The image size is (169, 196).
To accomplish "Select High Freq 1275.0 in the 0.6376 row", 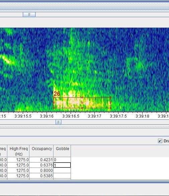I will point(18,165).
